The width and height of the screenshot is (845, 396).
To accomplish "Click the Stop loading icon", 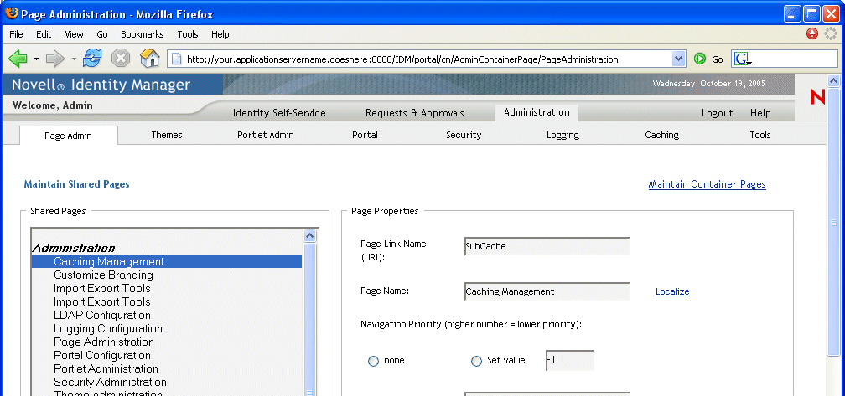I will [121, 59].
